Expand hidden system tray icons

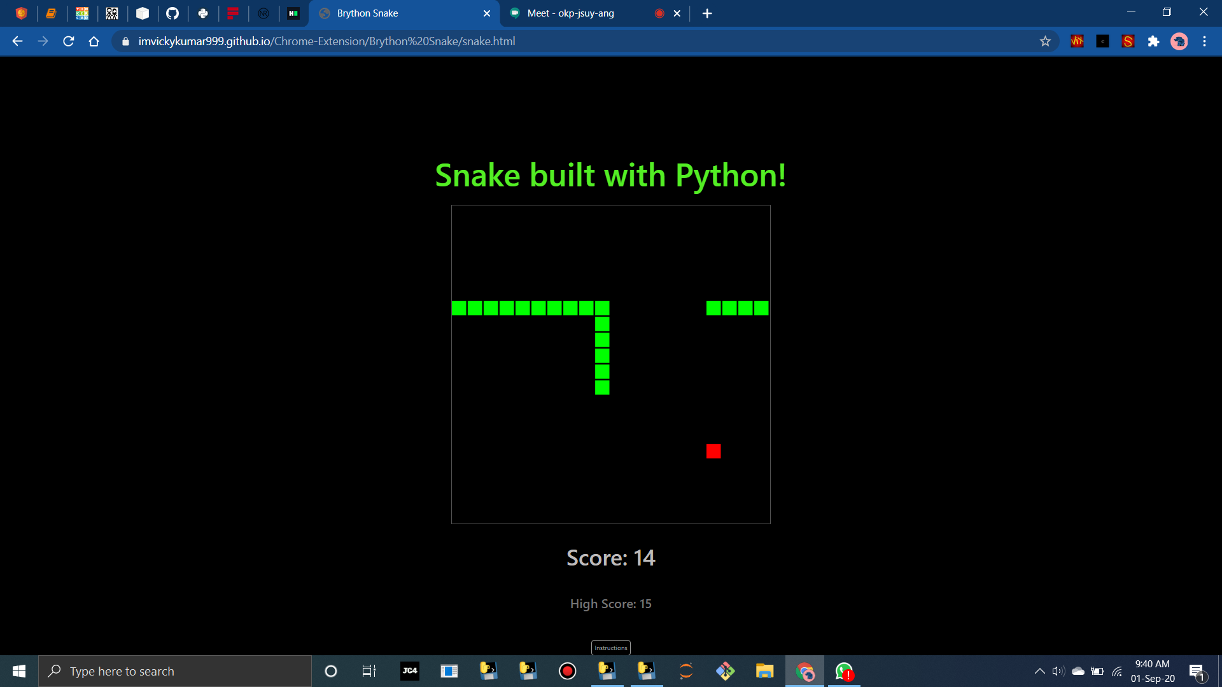[x=1039, y=671]
